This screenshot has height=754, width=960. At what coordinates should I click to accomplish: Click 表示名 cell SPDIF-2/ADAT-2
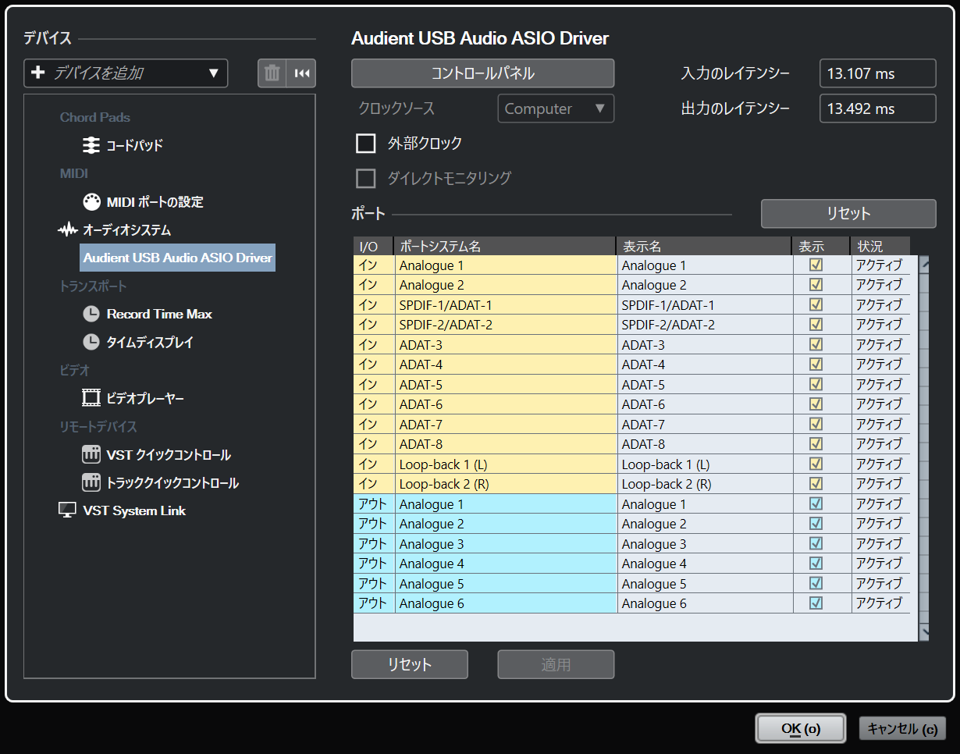(704, 325)
